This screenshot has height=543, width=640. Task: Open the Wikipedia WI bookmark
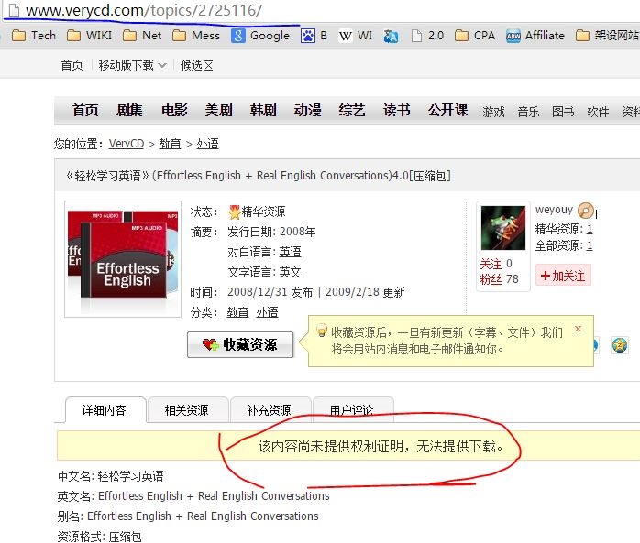tap(355, 36)
